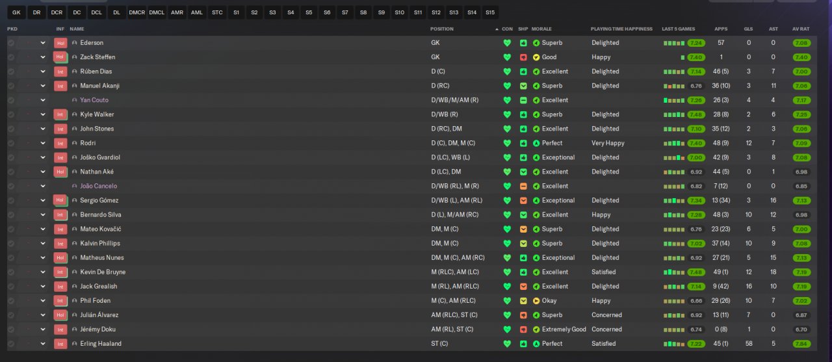Click Manuel Akanji's match sharpness icon
The width and height of the screenshot is (832, 362).
click(x=523, y=86)
